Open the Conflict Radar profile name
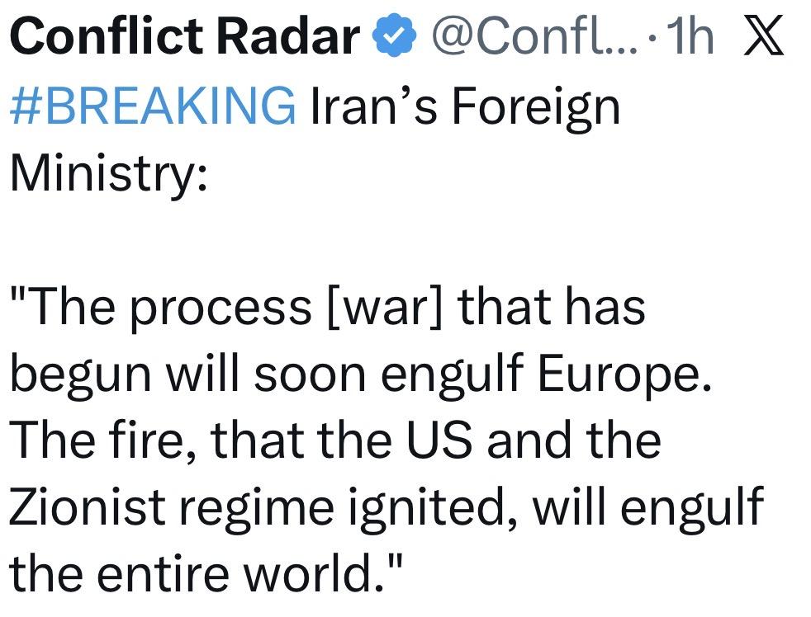The image size is (811, 617). pyautogui.click(x=185, y=36)
